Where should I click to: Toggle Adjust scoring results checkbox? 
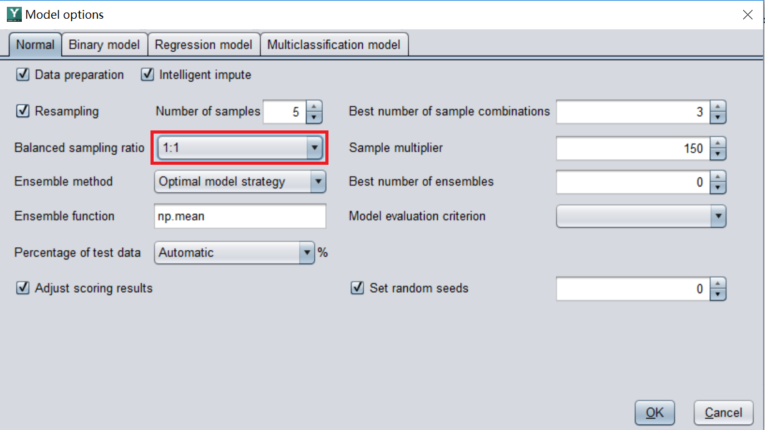[23, 288]
